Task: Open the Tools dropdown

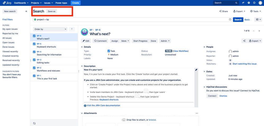Action: (256, 11)
